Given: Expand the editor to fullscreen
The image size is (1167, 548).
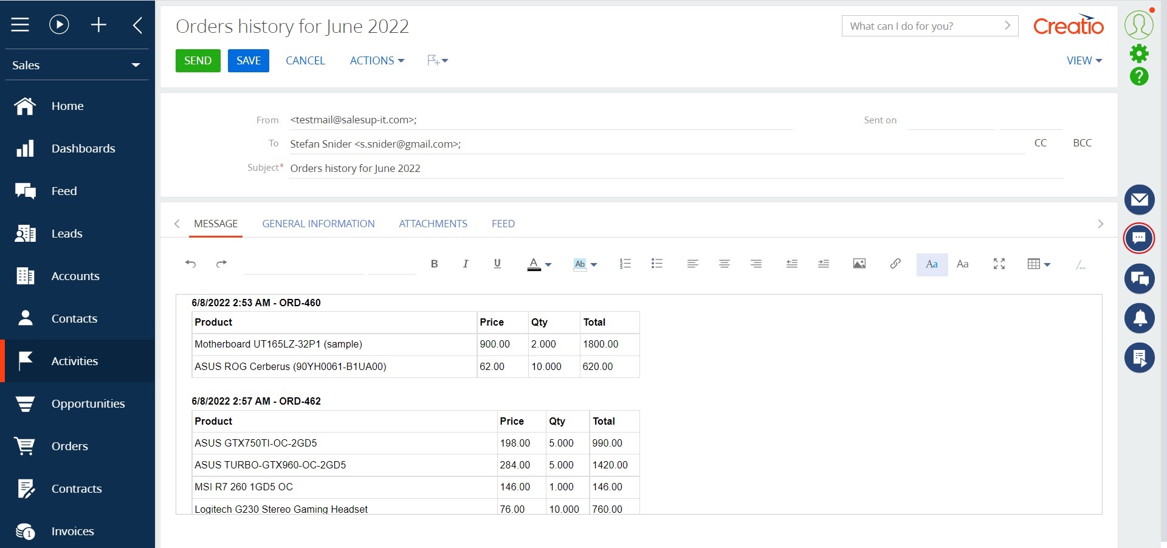Looking at the screenshot, I should (999, 264).
